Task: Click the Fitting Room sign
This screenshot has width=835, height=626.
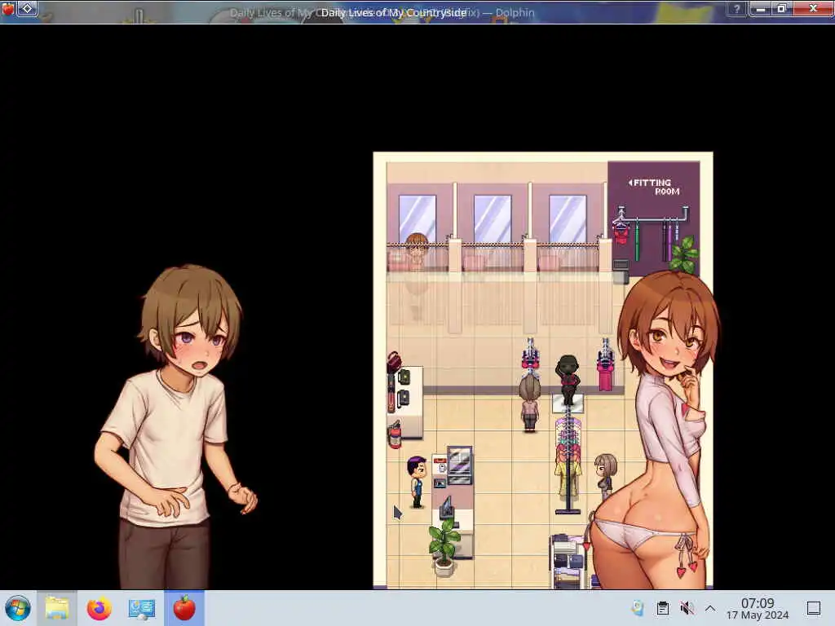Action: [654, 187]
